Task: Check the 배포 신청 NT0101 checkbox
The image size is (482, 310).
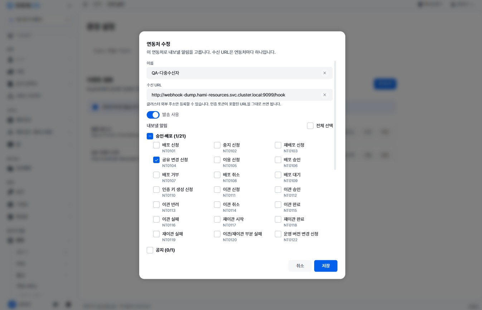Action: (x=156, y=145)
